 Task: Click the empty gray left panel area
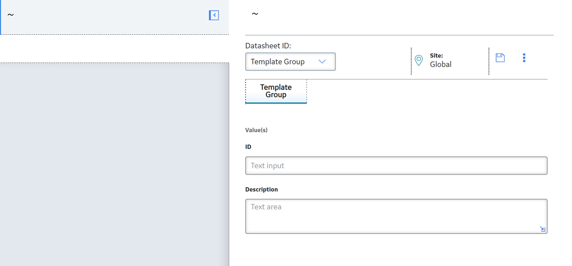coord(115,164)
